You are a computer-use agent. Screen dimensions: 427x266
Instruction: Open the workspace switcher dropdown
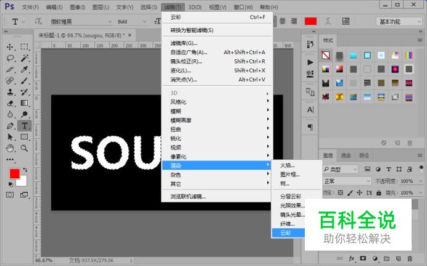click(399, 22)
